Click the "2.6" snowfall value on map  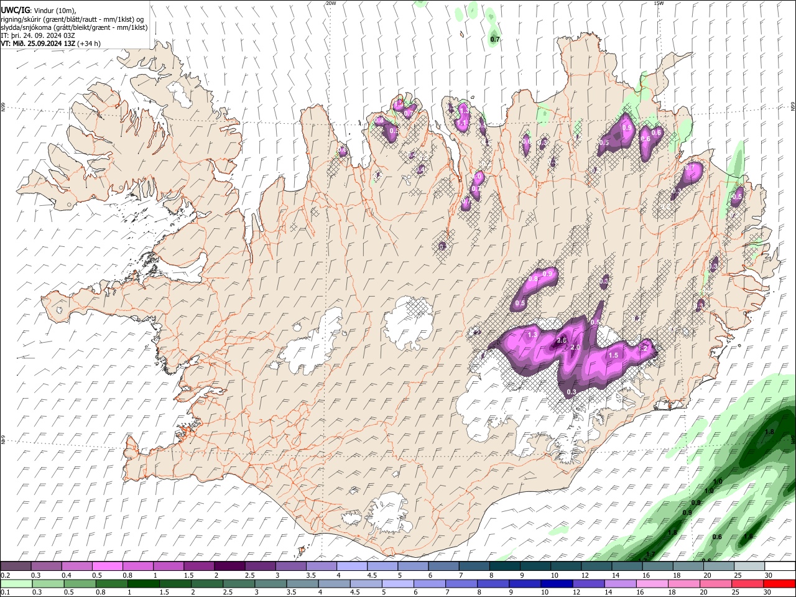(x=576, y=347)
